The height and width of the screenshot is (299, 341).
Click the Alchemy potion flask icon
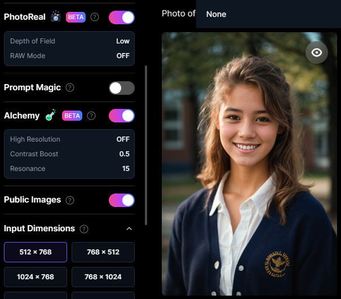[51, 115]
